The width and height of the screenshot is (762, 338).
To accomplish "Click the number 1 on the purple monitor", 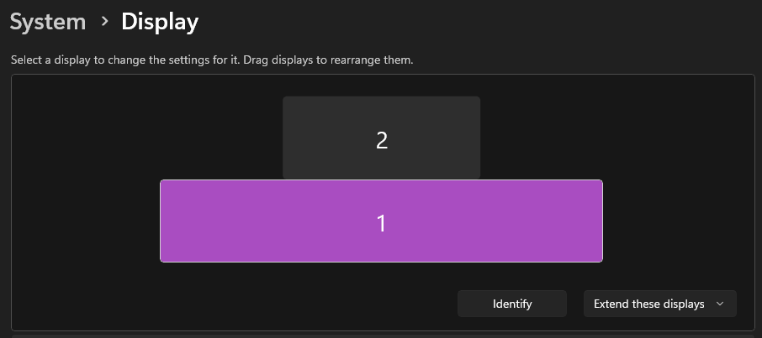I will (382, 223).
